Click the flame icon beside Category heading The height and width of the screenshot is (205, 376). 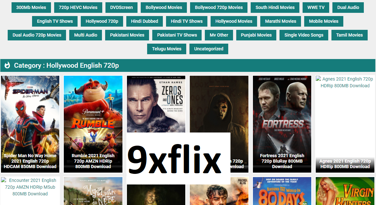click(7, 65)
